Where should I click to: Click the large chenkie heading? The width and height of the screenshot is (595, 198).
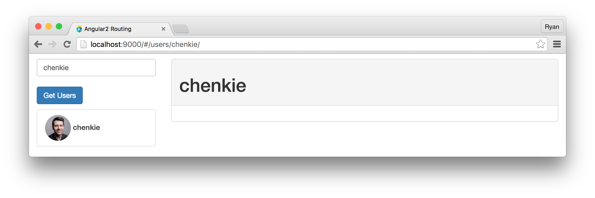(x=213, y=86)
